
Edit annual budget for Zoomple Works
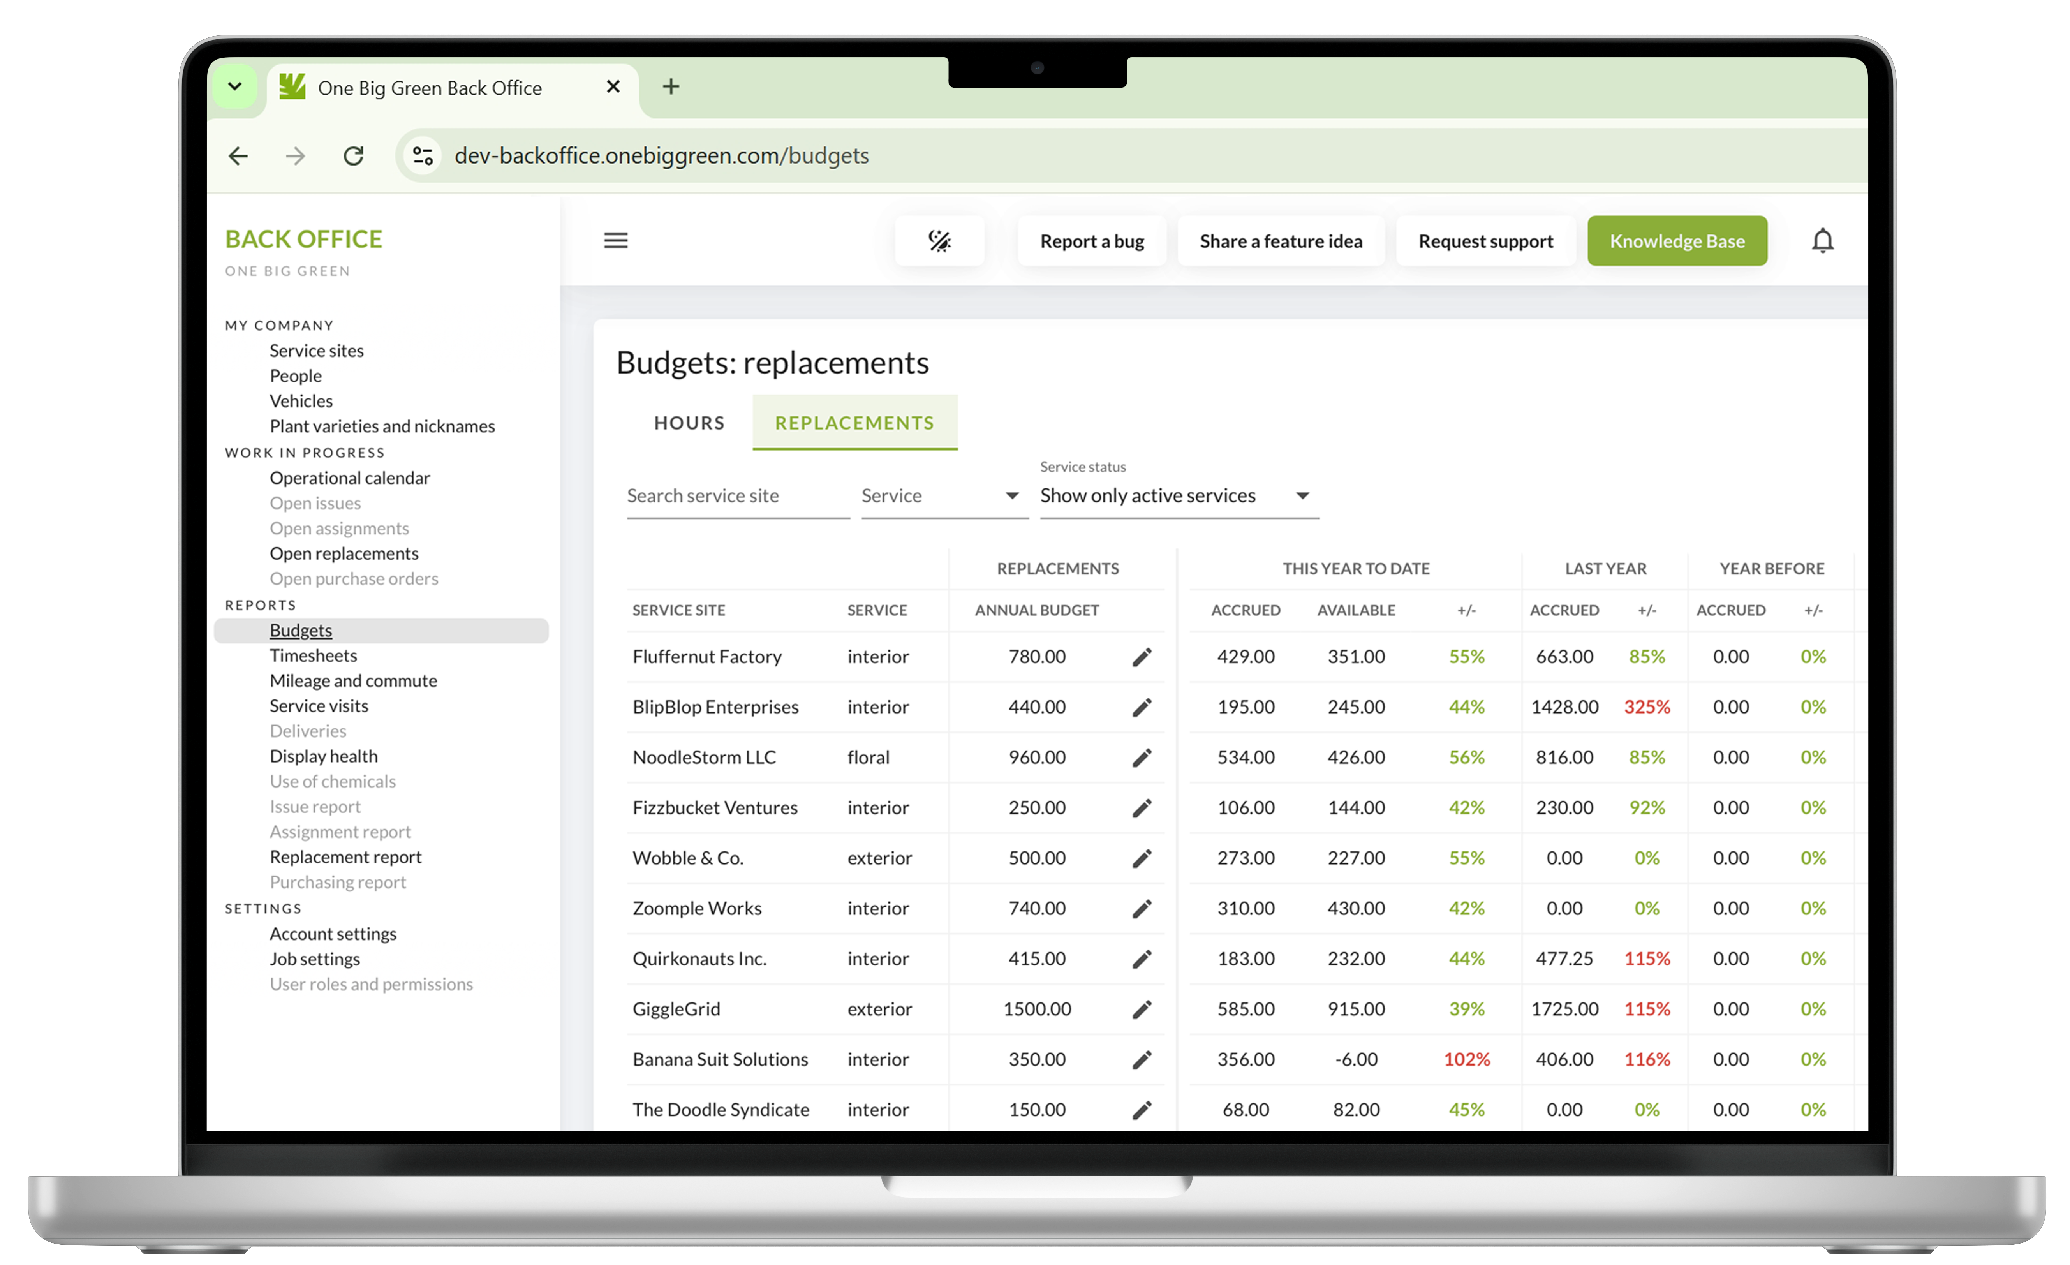[1142, 909]
